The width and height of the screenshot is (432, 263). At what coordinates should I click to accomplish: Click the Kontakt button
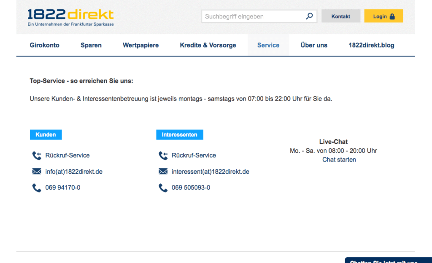pos(341,16)
